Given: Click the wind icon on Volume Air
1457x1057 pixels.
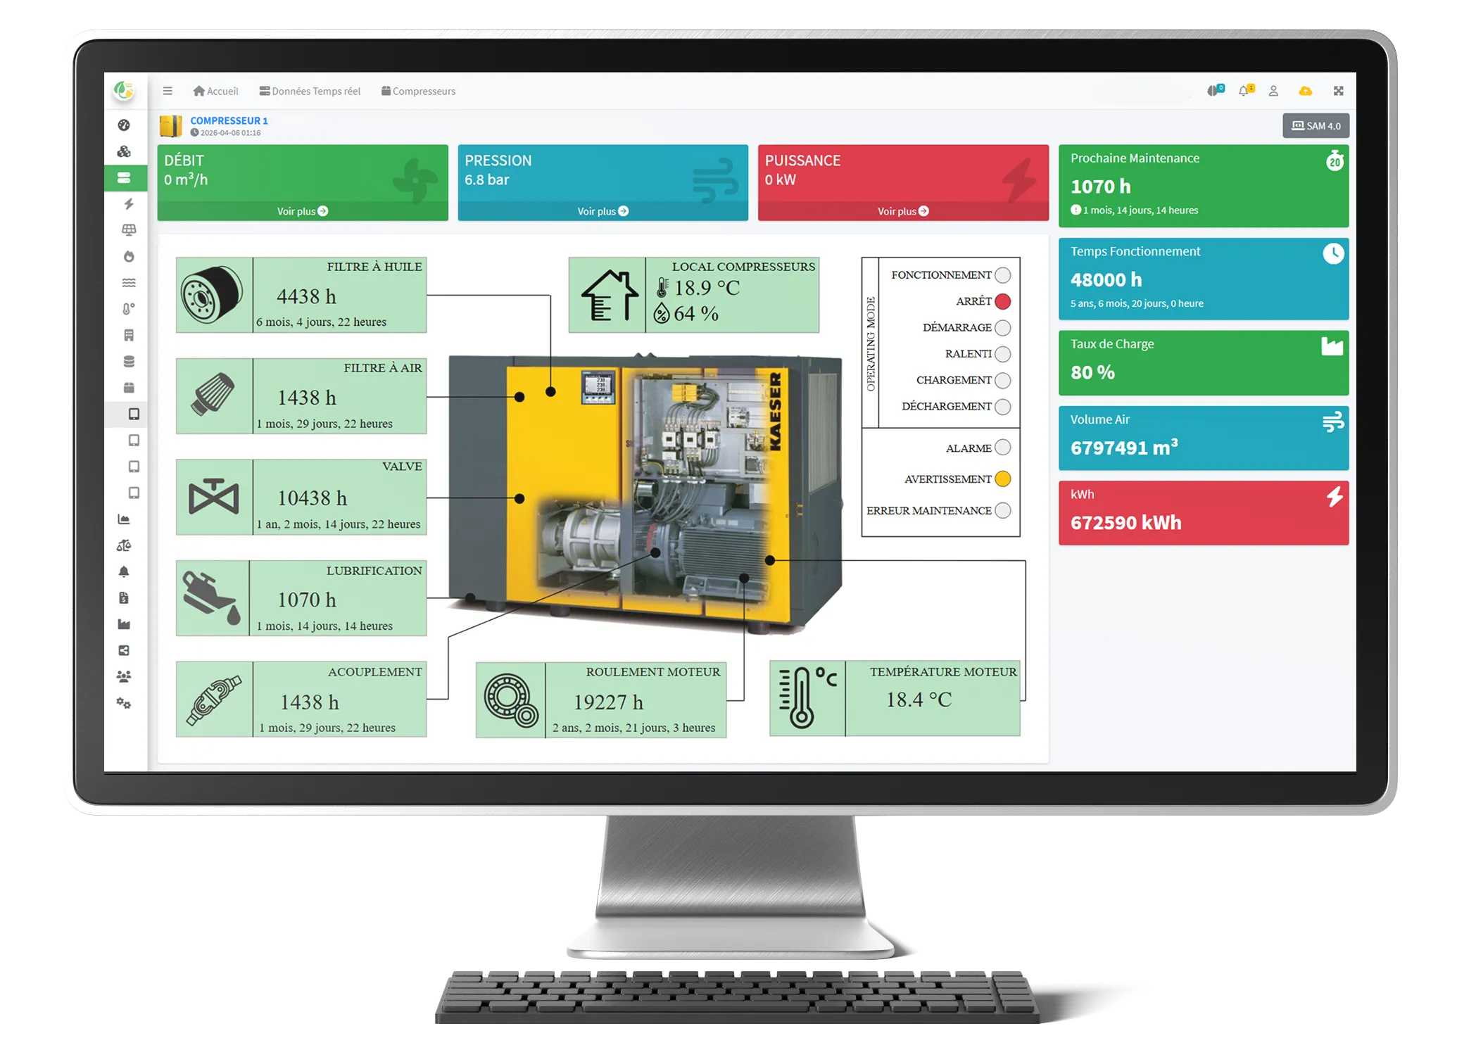Looking at the screenshot, I should click(x=1333, y=422).
